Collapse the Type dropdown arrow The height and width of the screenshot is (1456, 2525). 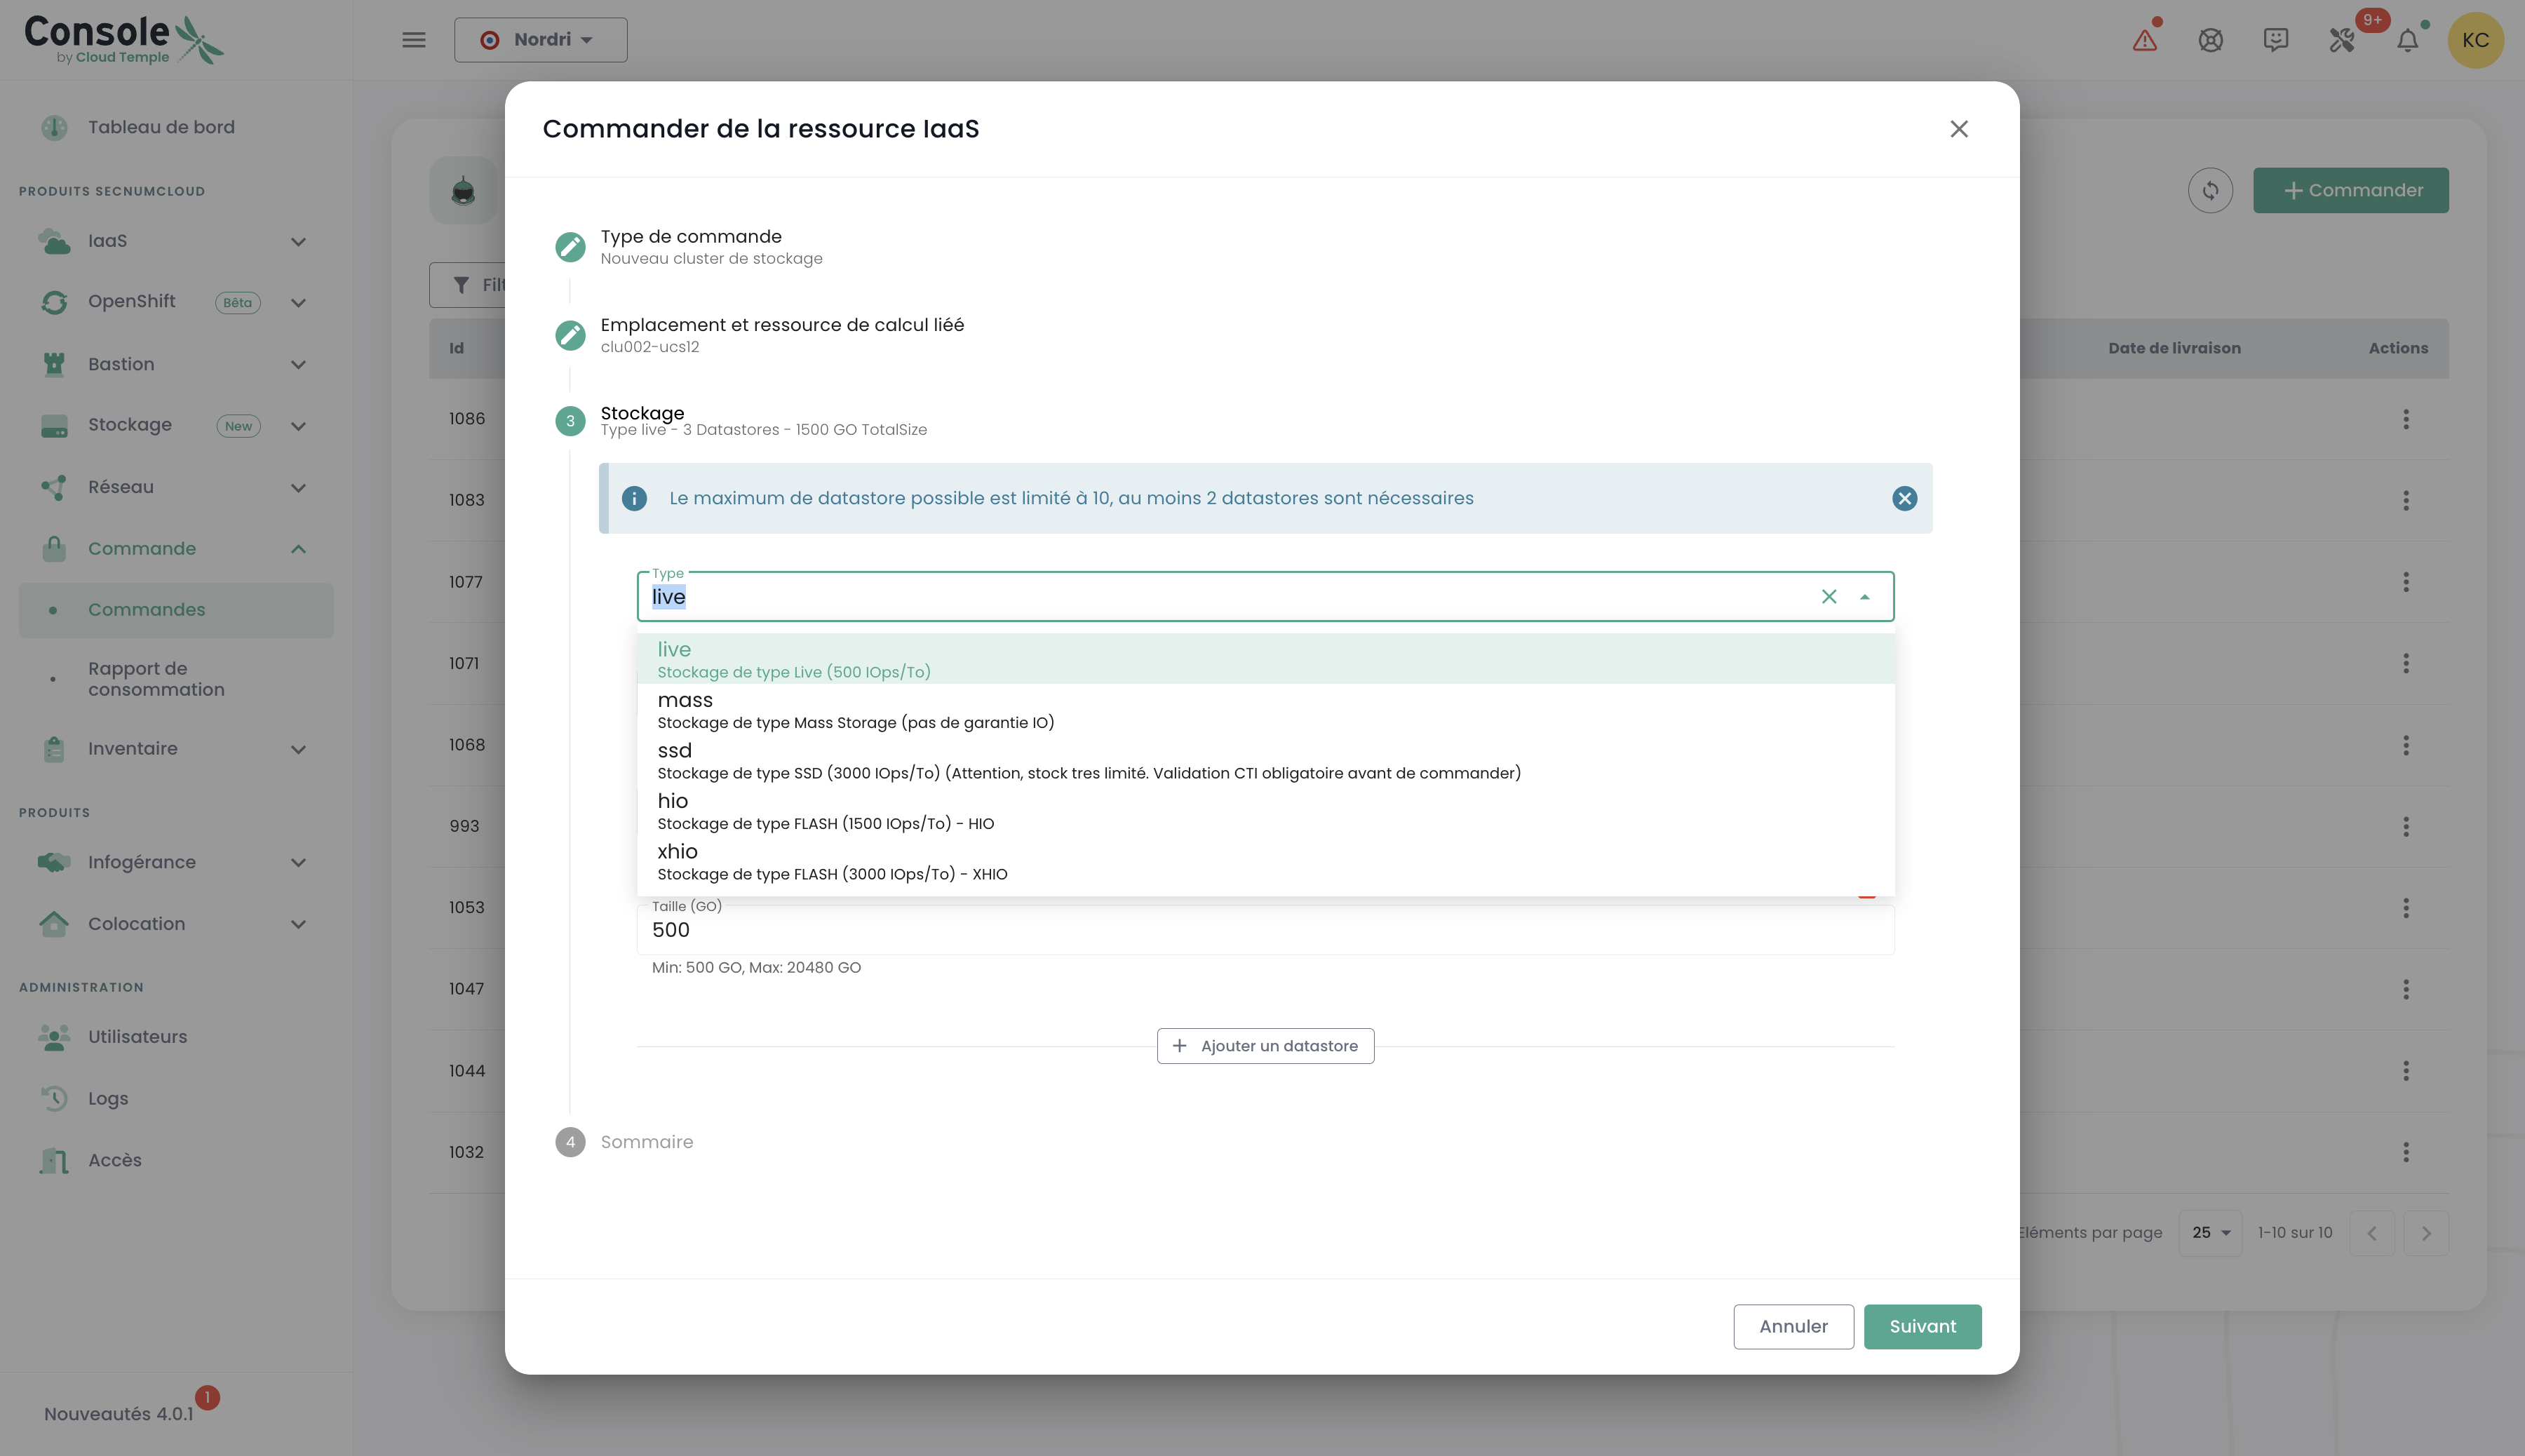pyautogui.click(x=1865, y=597)
